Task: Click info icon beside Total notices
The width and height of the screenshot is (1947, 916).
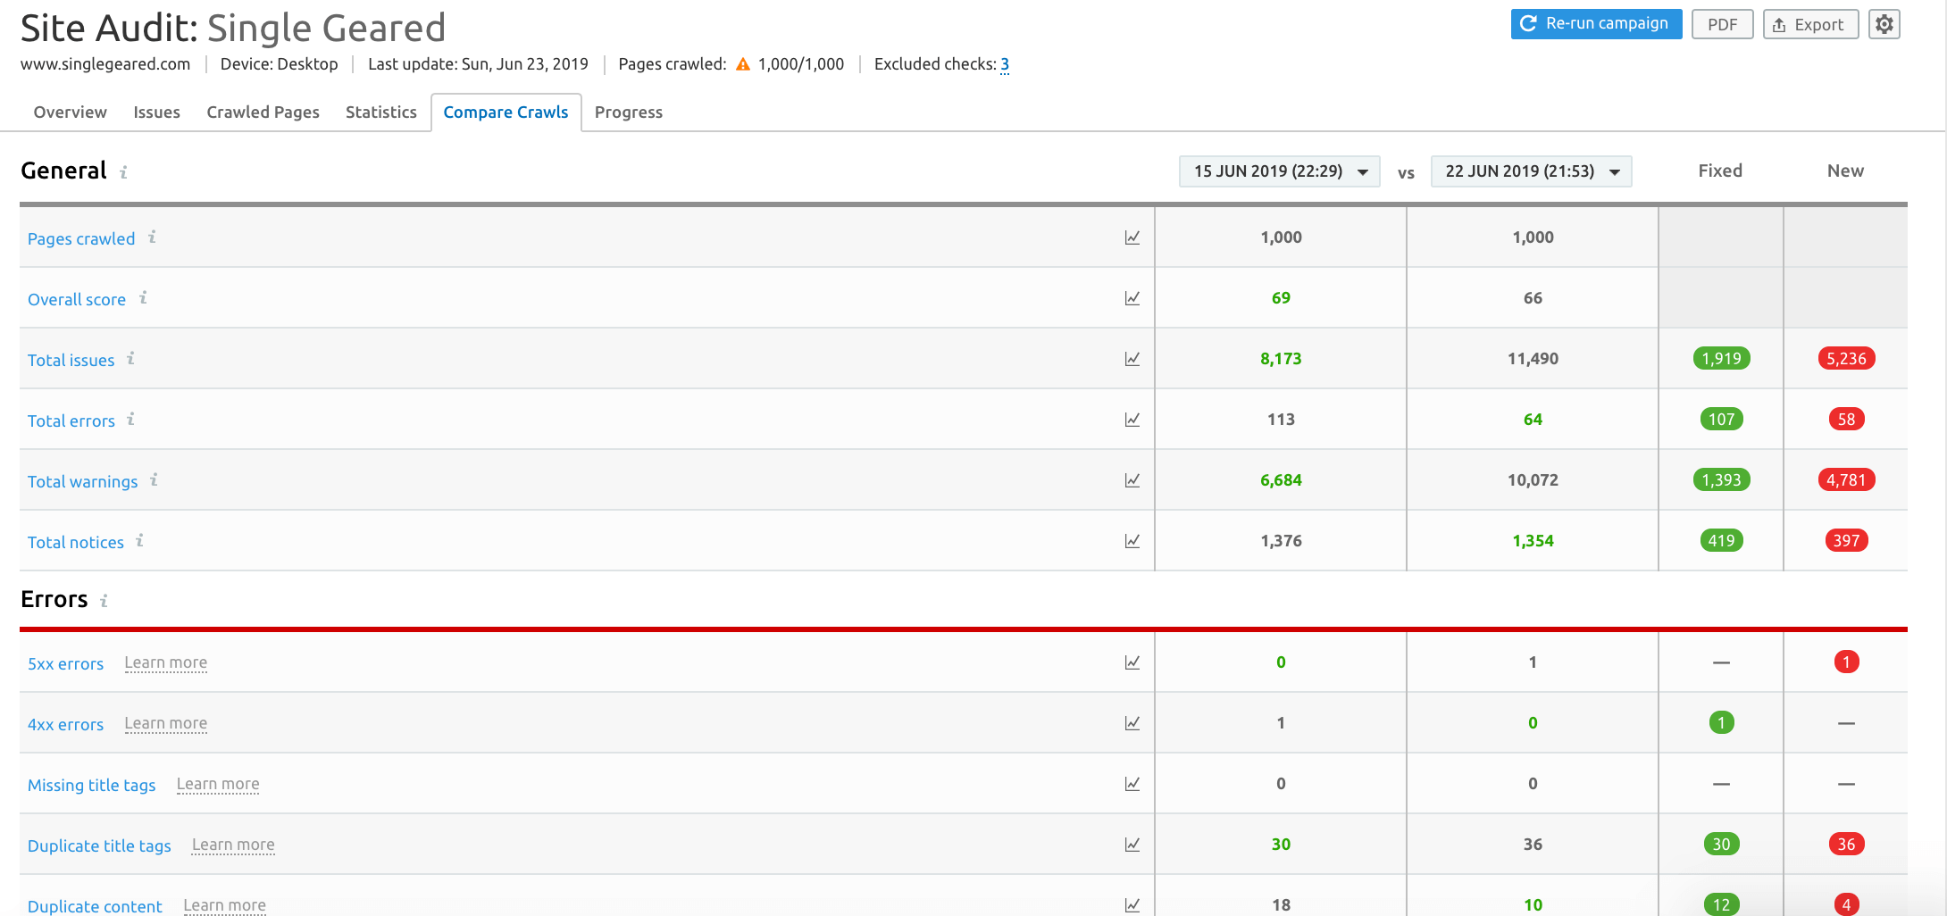Action: (139, 540)
